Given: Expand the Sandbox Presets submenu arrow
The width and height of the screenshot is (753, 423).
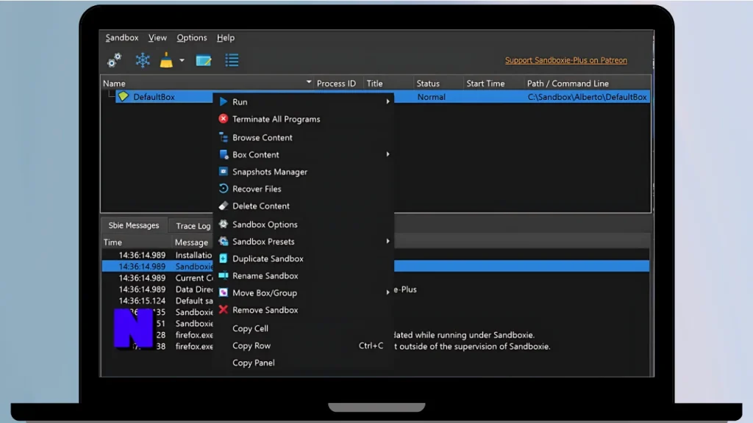Looking at the screenshot, I should (x=388, y=241).
